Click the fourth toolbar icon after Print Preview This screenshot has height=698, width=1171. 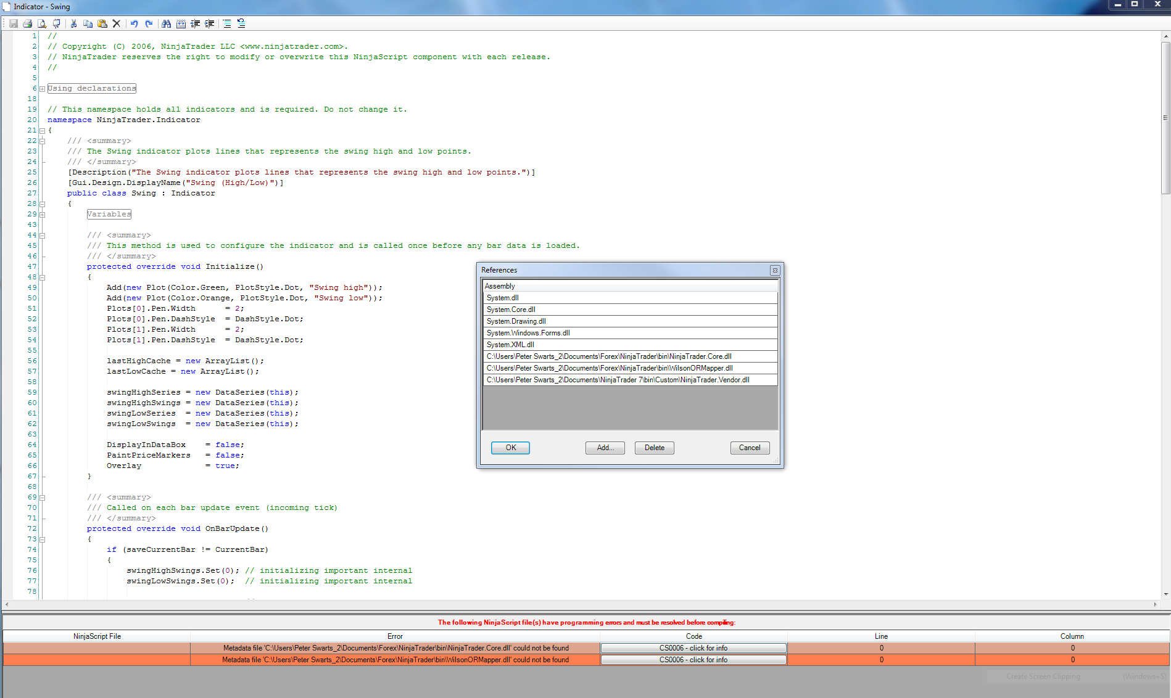pos(56,23)
